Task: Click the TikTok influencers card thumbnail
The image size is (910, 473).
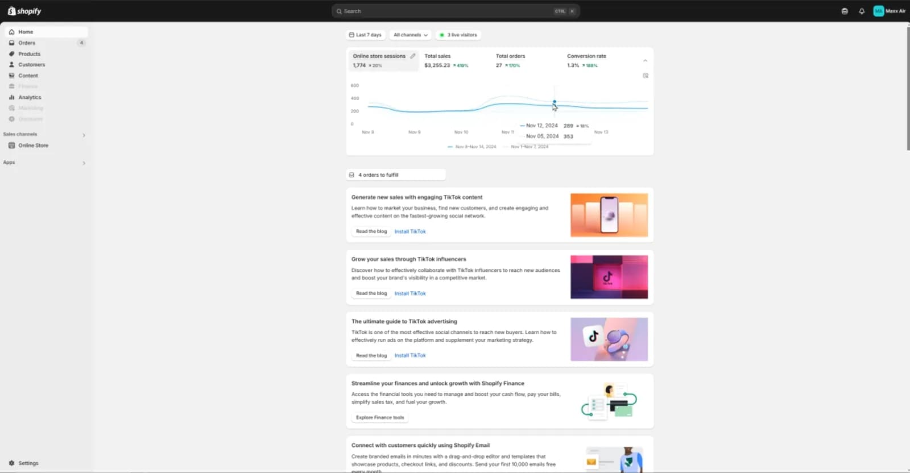Action: pyautogui.click(x=609, y=277)
